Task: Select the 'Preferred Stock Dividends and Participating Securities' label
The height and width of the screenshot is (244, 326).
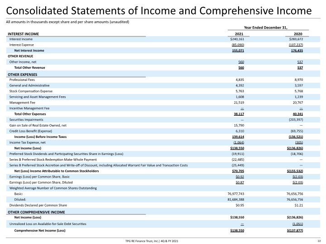Action: [x=66, y=154]
